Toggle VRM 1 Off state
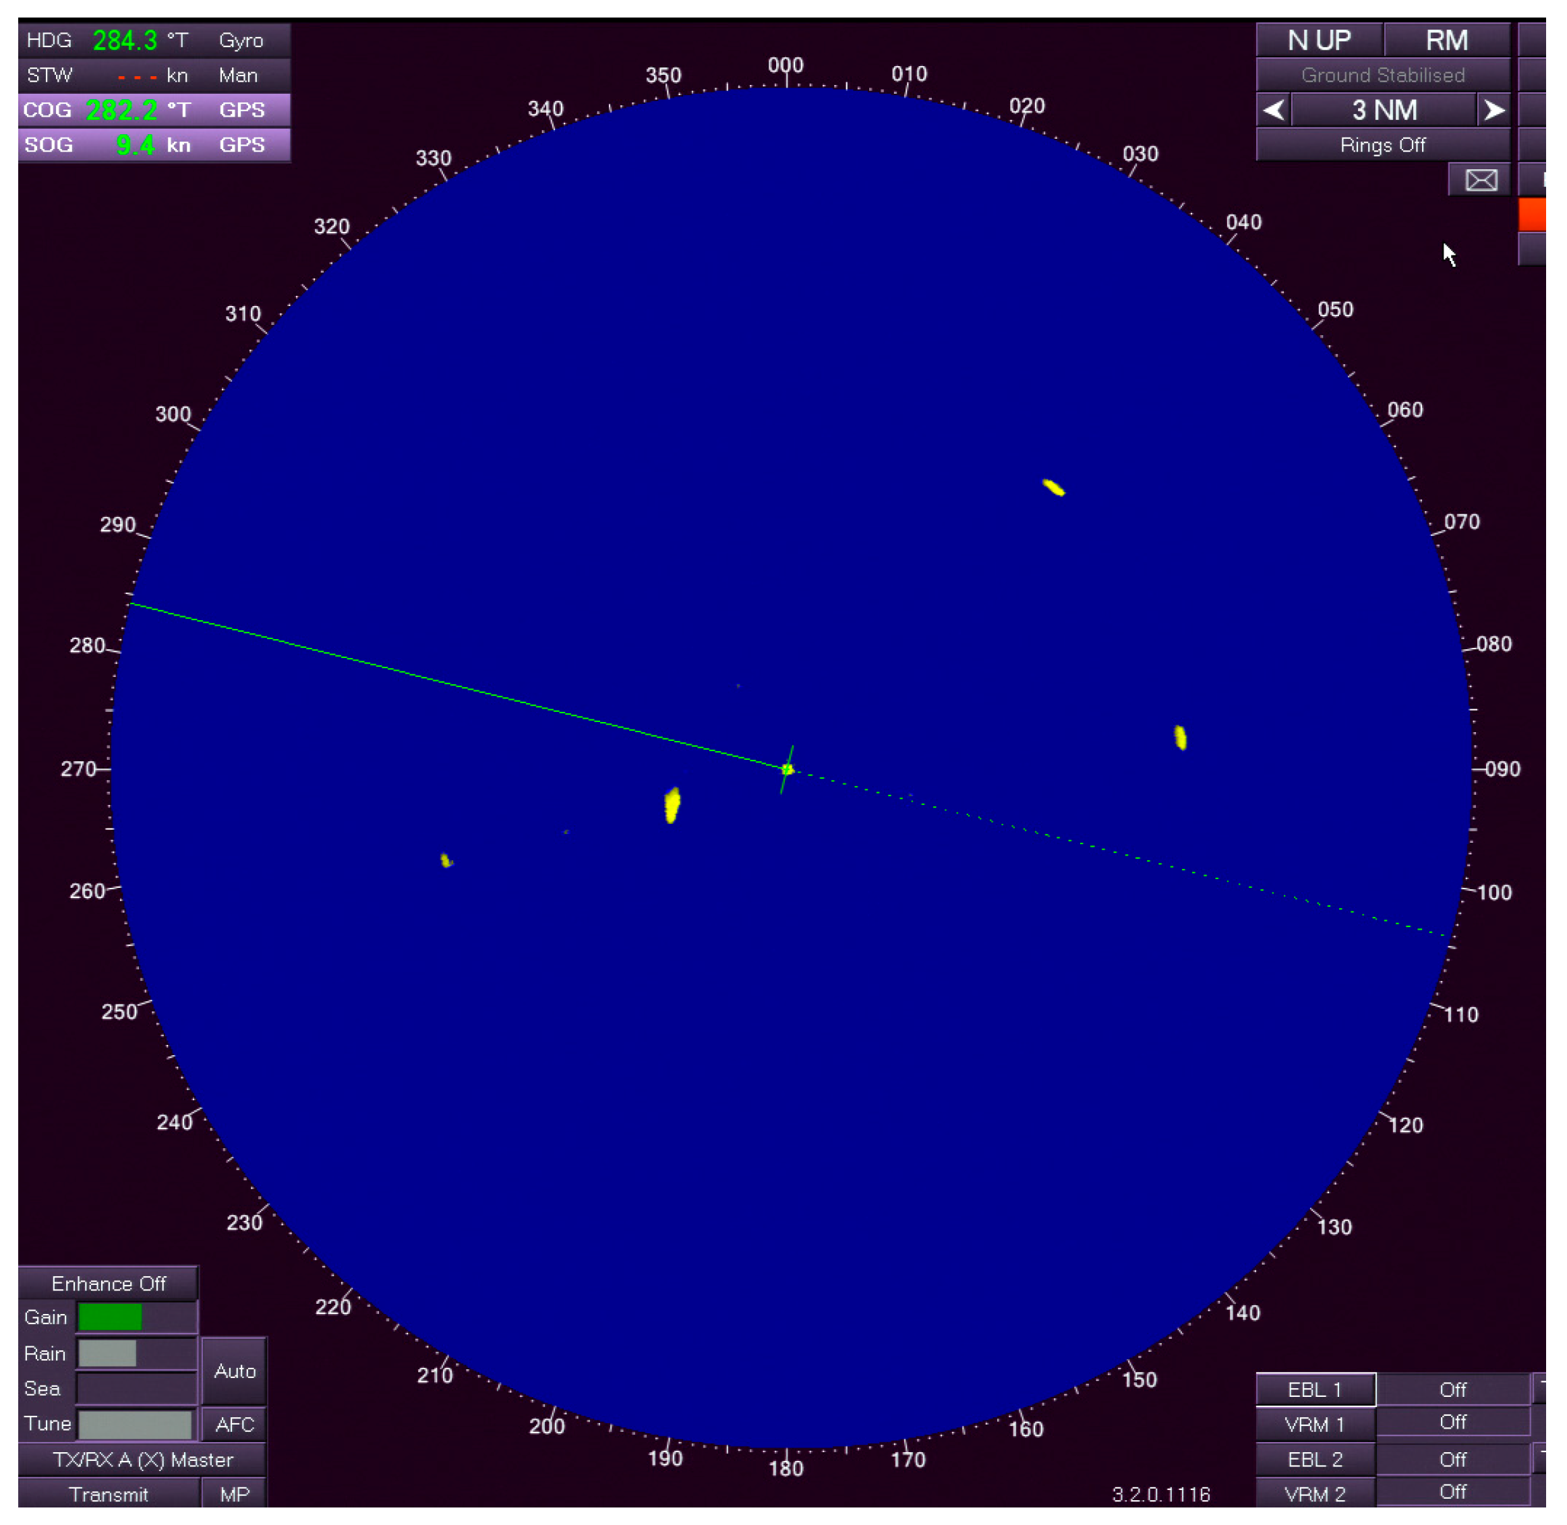Image resolution: width=1567 pixels, height=1525 pixels. pyautogui.click(x=1452, y=1423)
